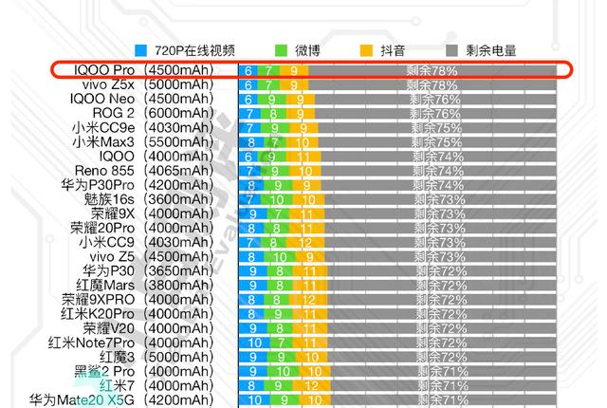Viewport: 607px width, 408px height.
Task: Click the IQOO Neo (4500mAh) row label
Action: pos(141,99)
